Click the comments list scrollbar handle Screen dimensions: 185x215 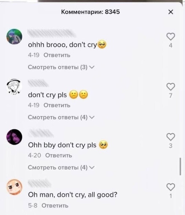(x=180, y=166)
